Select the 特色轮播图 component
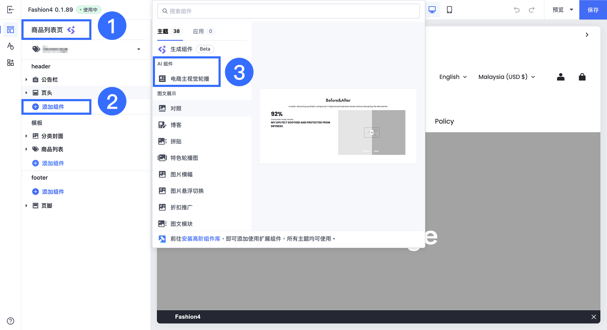The width and height of the screenshot is (607, 330). [202, 158]
